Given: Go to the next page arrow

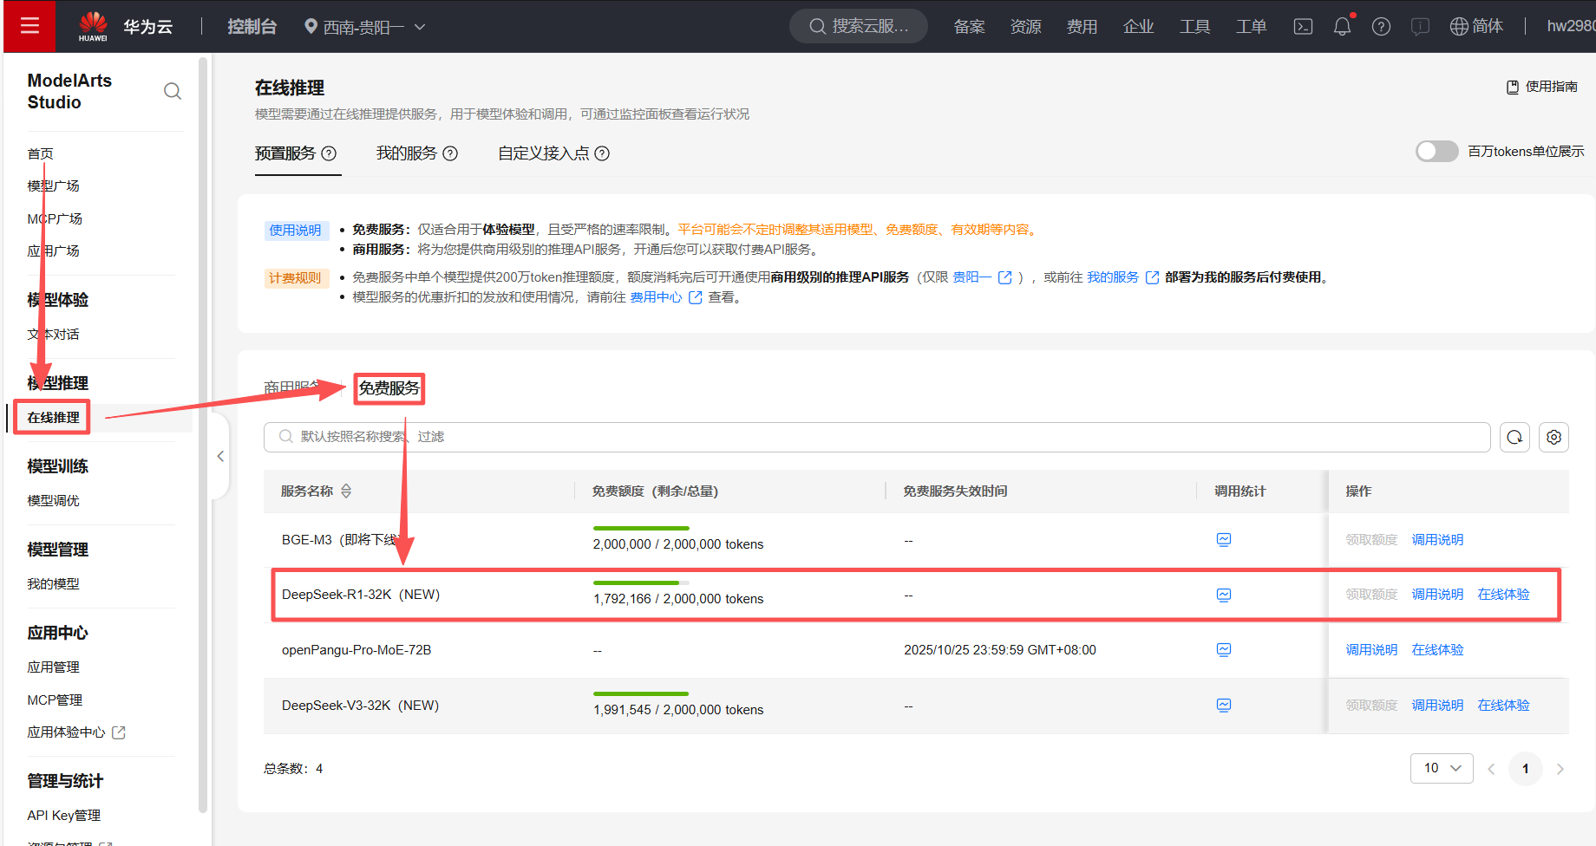Looking at the screenshot, I should pyautogui.click(x=1560, y=769).
